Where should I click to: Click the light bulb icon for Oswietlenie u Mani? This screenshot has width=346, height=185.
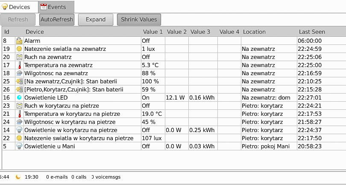19,146
